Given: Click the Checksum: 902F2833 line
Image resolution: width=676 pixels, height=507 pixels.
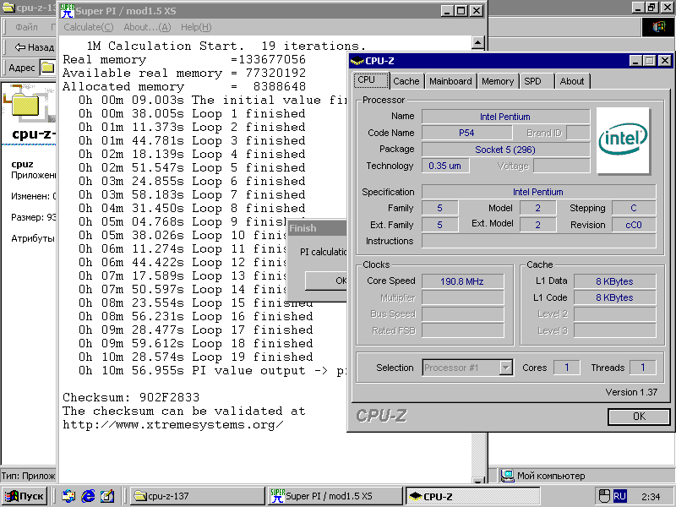Looking at the screenshot, I should (x=131, y=397).
